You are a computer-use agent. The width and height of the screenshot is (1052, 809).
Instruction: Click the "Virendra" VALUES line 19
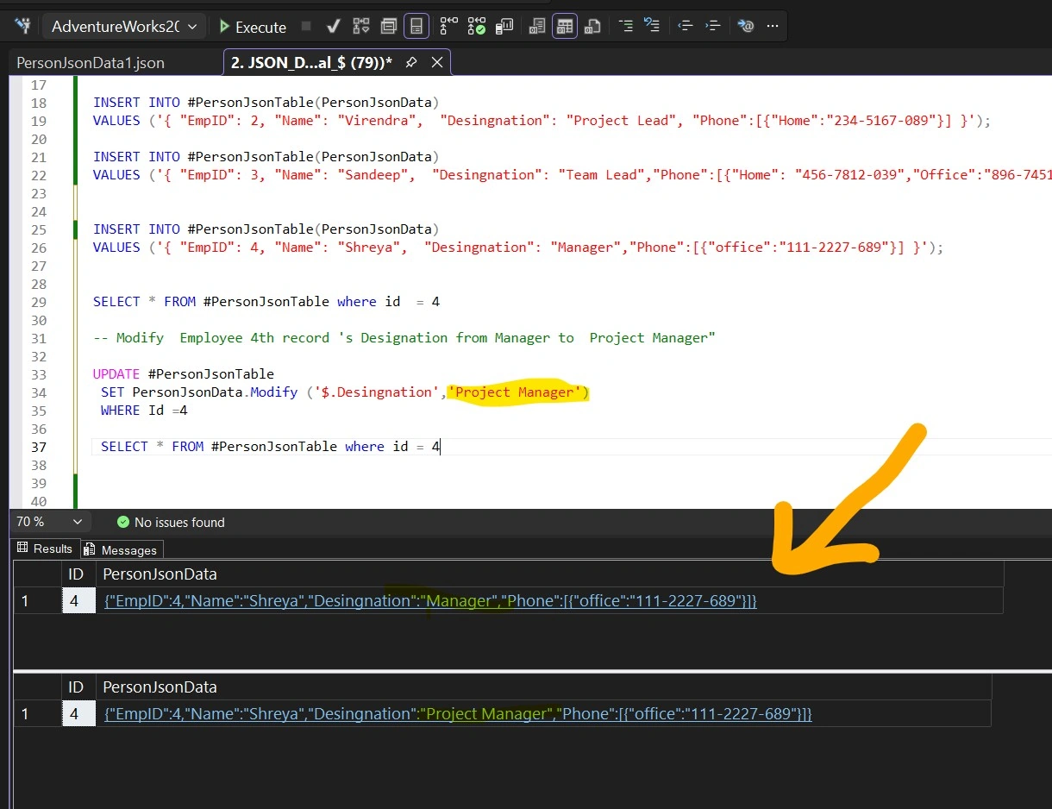click(x=542, y=121)
